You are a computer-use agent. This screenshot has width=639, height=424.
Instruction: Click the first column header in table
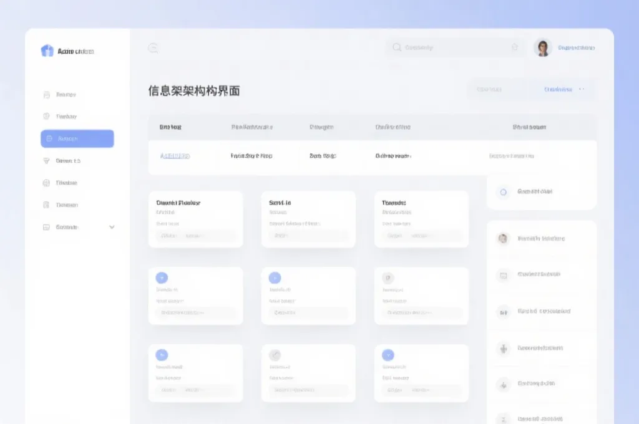coord(170,127)
